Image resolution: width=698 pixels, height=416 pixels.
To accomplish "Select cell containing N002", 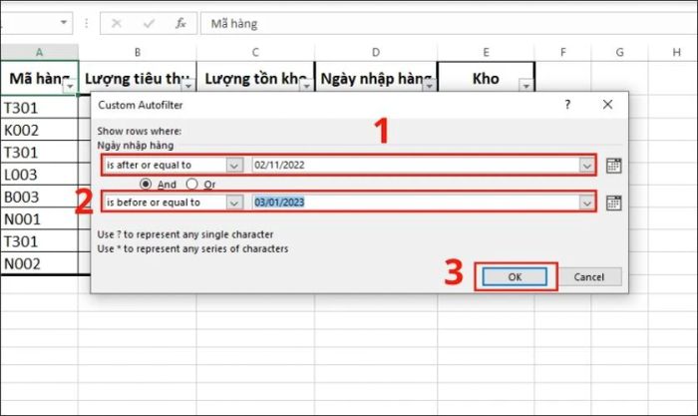I will tap(39, 263).
